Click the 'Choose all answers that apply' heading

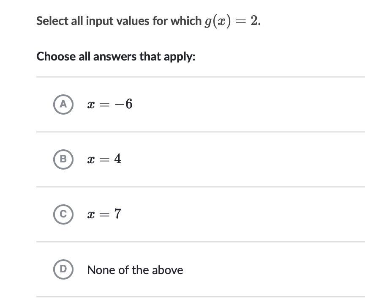point(116,56)
